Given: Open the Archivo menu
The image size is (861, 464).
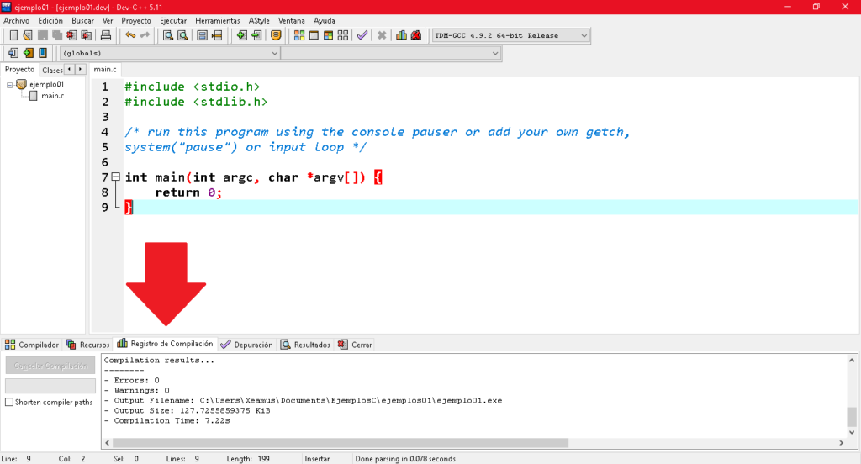Looking at the screenshot, I should tap(17, 21).
